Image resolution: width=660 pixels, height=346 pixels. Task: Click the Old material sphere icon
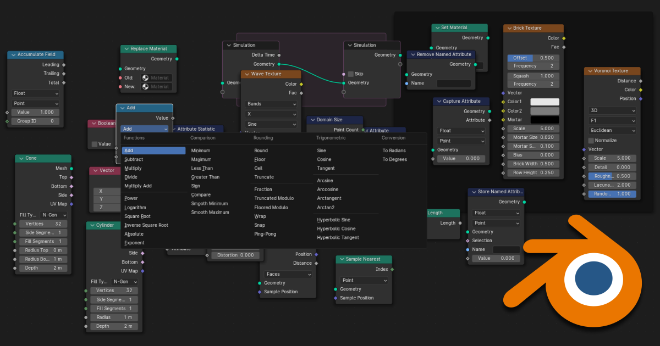click(x=146, y=78)
